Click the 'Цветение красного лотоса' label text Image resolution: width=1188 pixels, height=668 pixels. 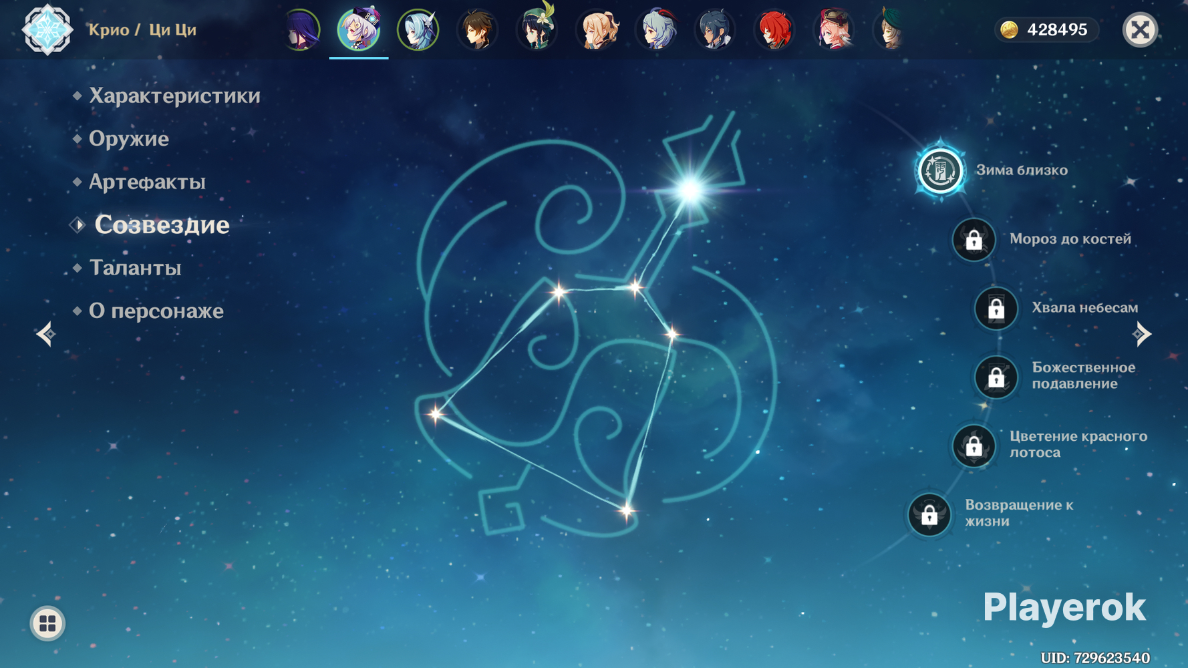pyautogui.click(x=1078, y=444)
